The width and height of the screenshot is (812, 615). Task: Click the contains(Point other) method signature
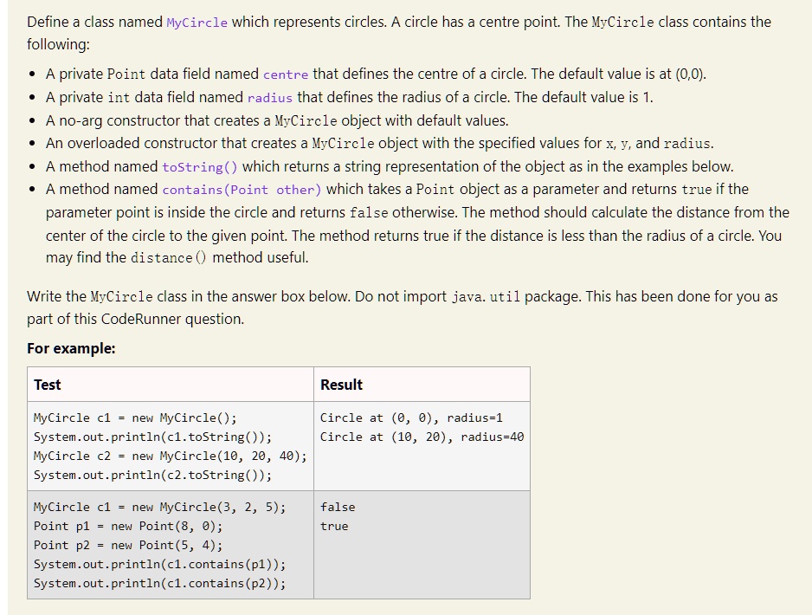tap(242, 191)
